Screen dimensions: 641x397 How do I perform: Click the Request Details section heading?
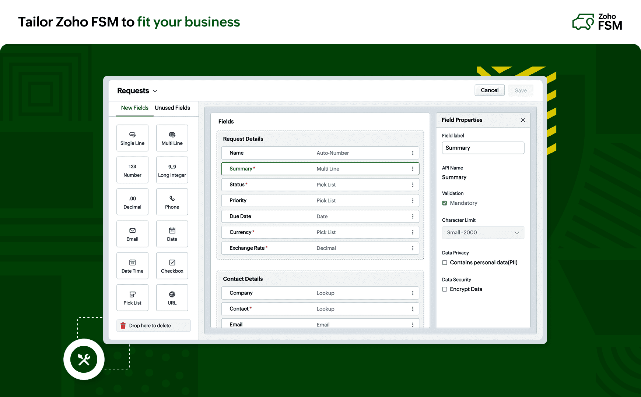[x=243, y=139]
